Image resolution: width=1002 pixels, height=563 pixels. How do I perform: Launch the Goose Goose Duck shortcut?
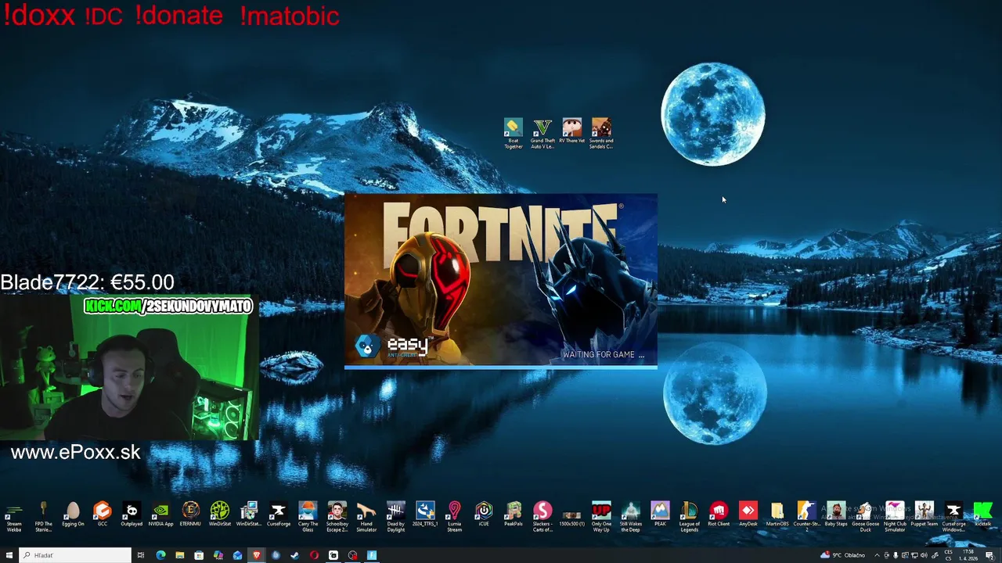[x=865, y=516]
